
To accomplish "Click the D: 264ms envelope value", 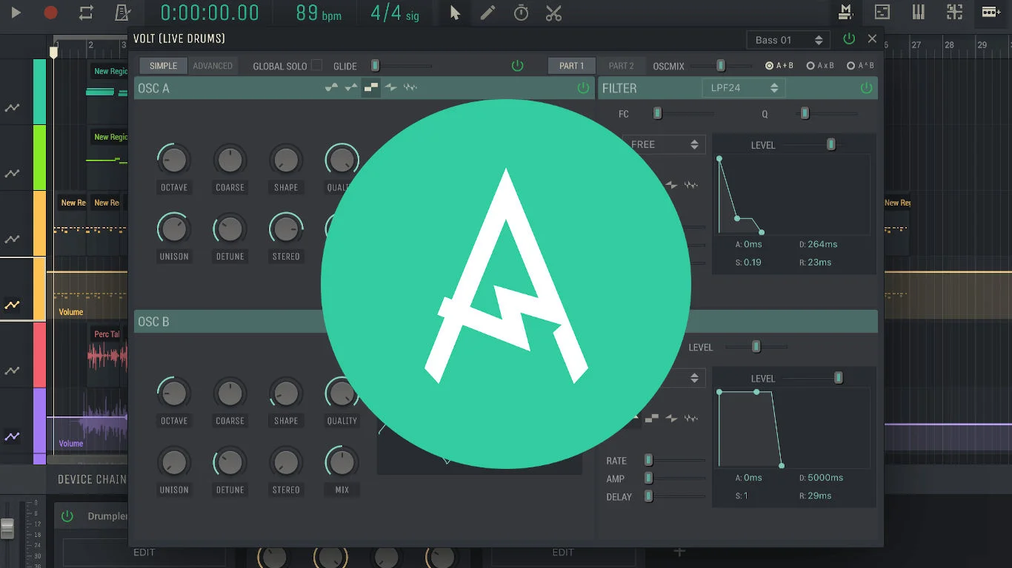I will point(818,244).
